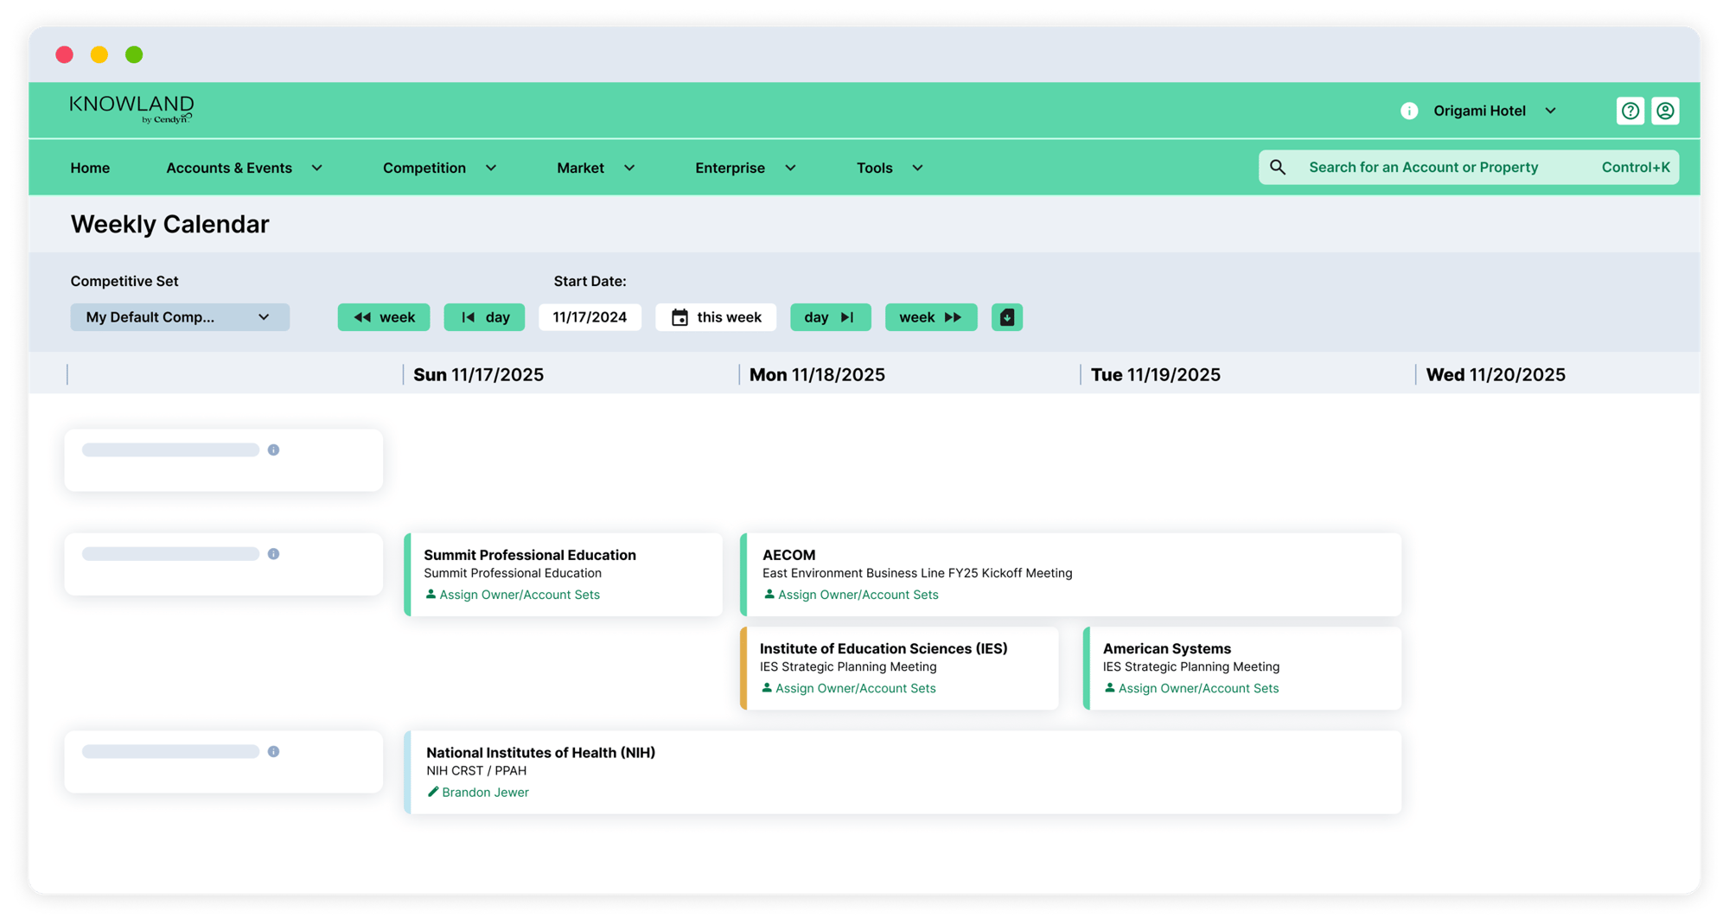The image size is (1729, 924).
Task: Select the Wed 11/20/2025 column header
Action: [x=1496, y=374]
